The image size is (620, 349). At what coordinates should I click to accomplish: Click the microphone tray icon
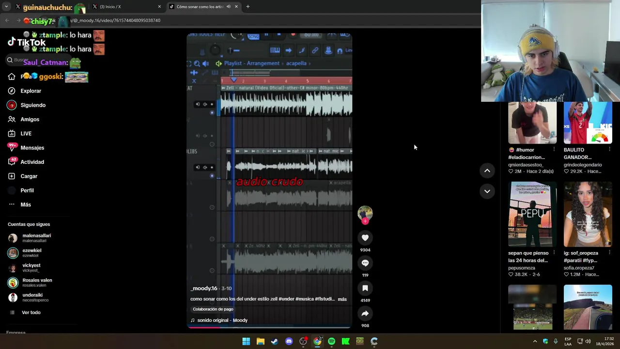[x=556, y=342]
